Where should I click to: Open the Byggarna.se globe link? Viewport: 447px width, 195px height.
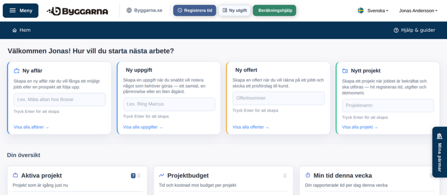[x=144, y=11]
